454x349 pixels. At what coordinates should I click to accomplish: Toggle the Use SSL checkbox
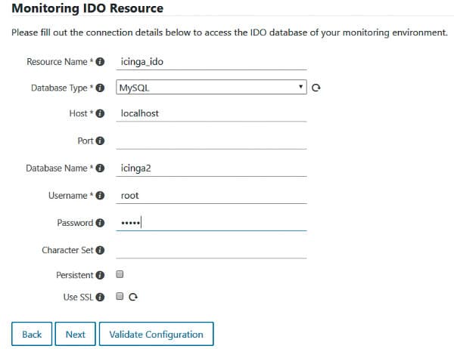pos(120,298)
